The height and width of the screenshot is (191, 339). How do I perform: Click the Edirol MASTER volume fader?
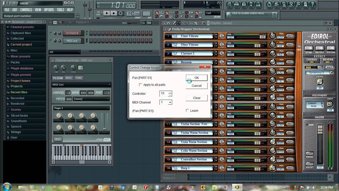click(x=320, y=129)
